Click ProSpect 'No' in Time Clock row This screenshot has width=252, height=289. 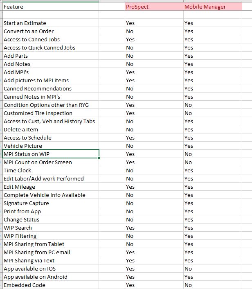[x=154, y=170]
